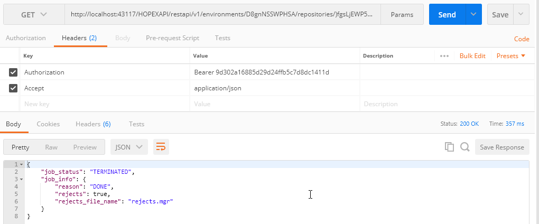Screen dimensions: 539x224
Task: Open the Save dropdown arrow
Action: coord(521,15)
